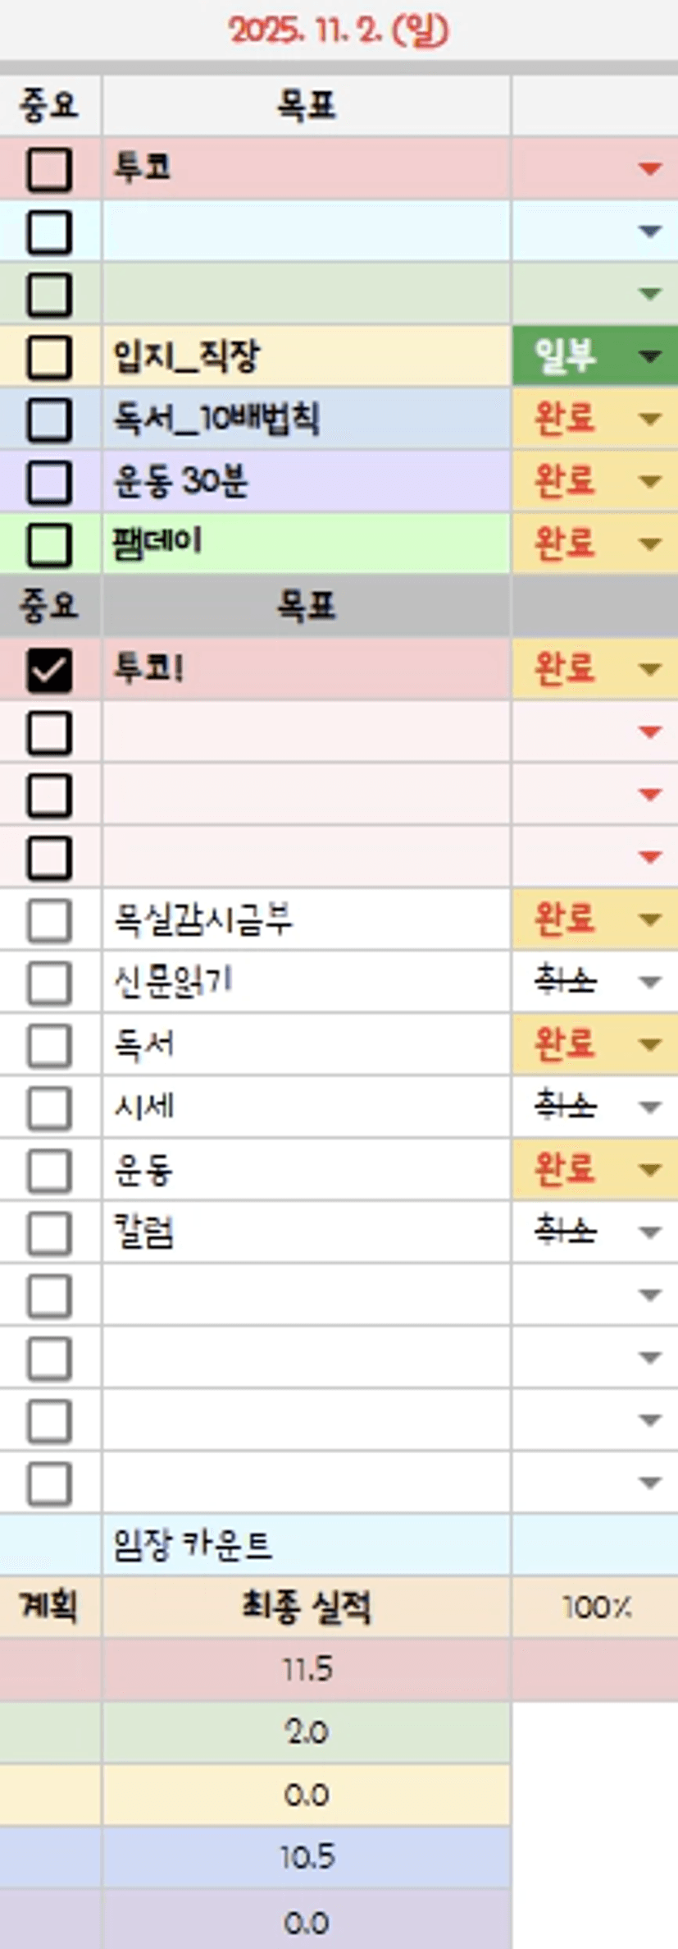Open the 완료 dropdown for 목실감시금부
The width and height of the screenshot is (678, 1949).
pyautogui.click(x=649, y=920)
